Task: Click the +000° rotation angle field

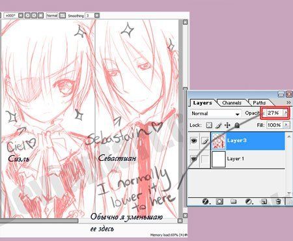Action: [x=10, y=16]
